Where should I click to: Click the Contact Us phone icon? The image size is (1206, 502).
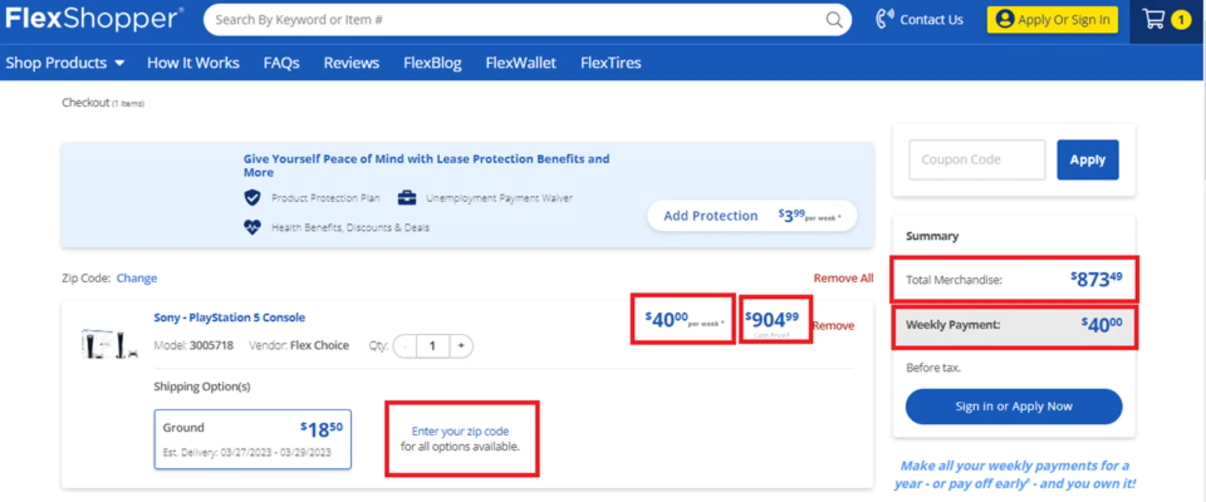point(884,19)
